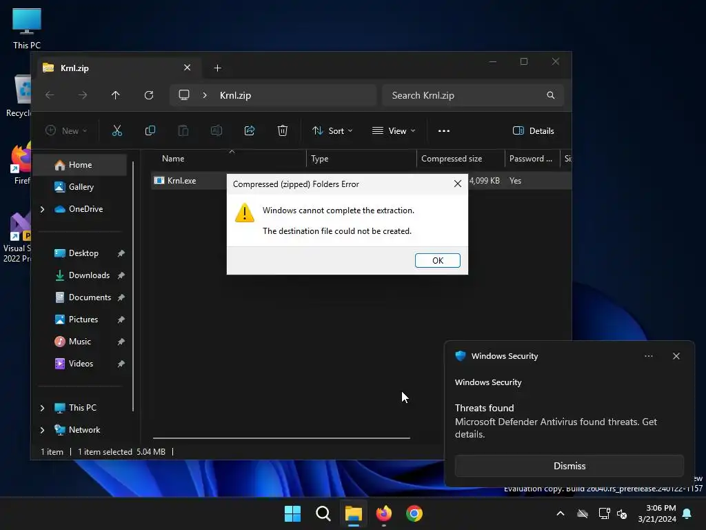Launch Firefox from the taskbar
Viewport: 706px width, 530px height.
pos(383,513)
